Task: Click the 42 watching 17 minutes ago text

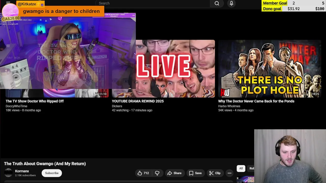Action: point(132,110)
